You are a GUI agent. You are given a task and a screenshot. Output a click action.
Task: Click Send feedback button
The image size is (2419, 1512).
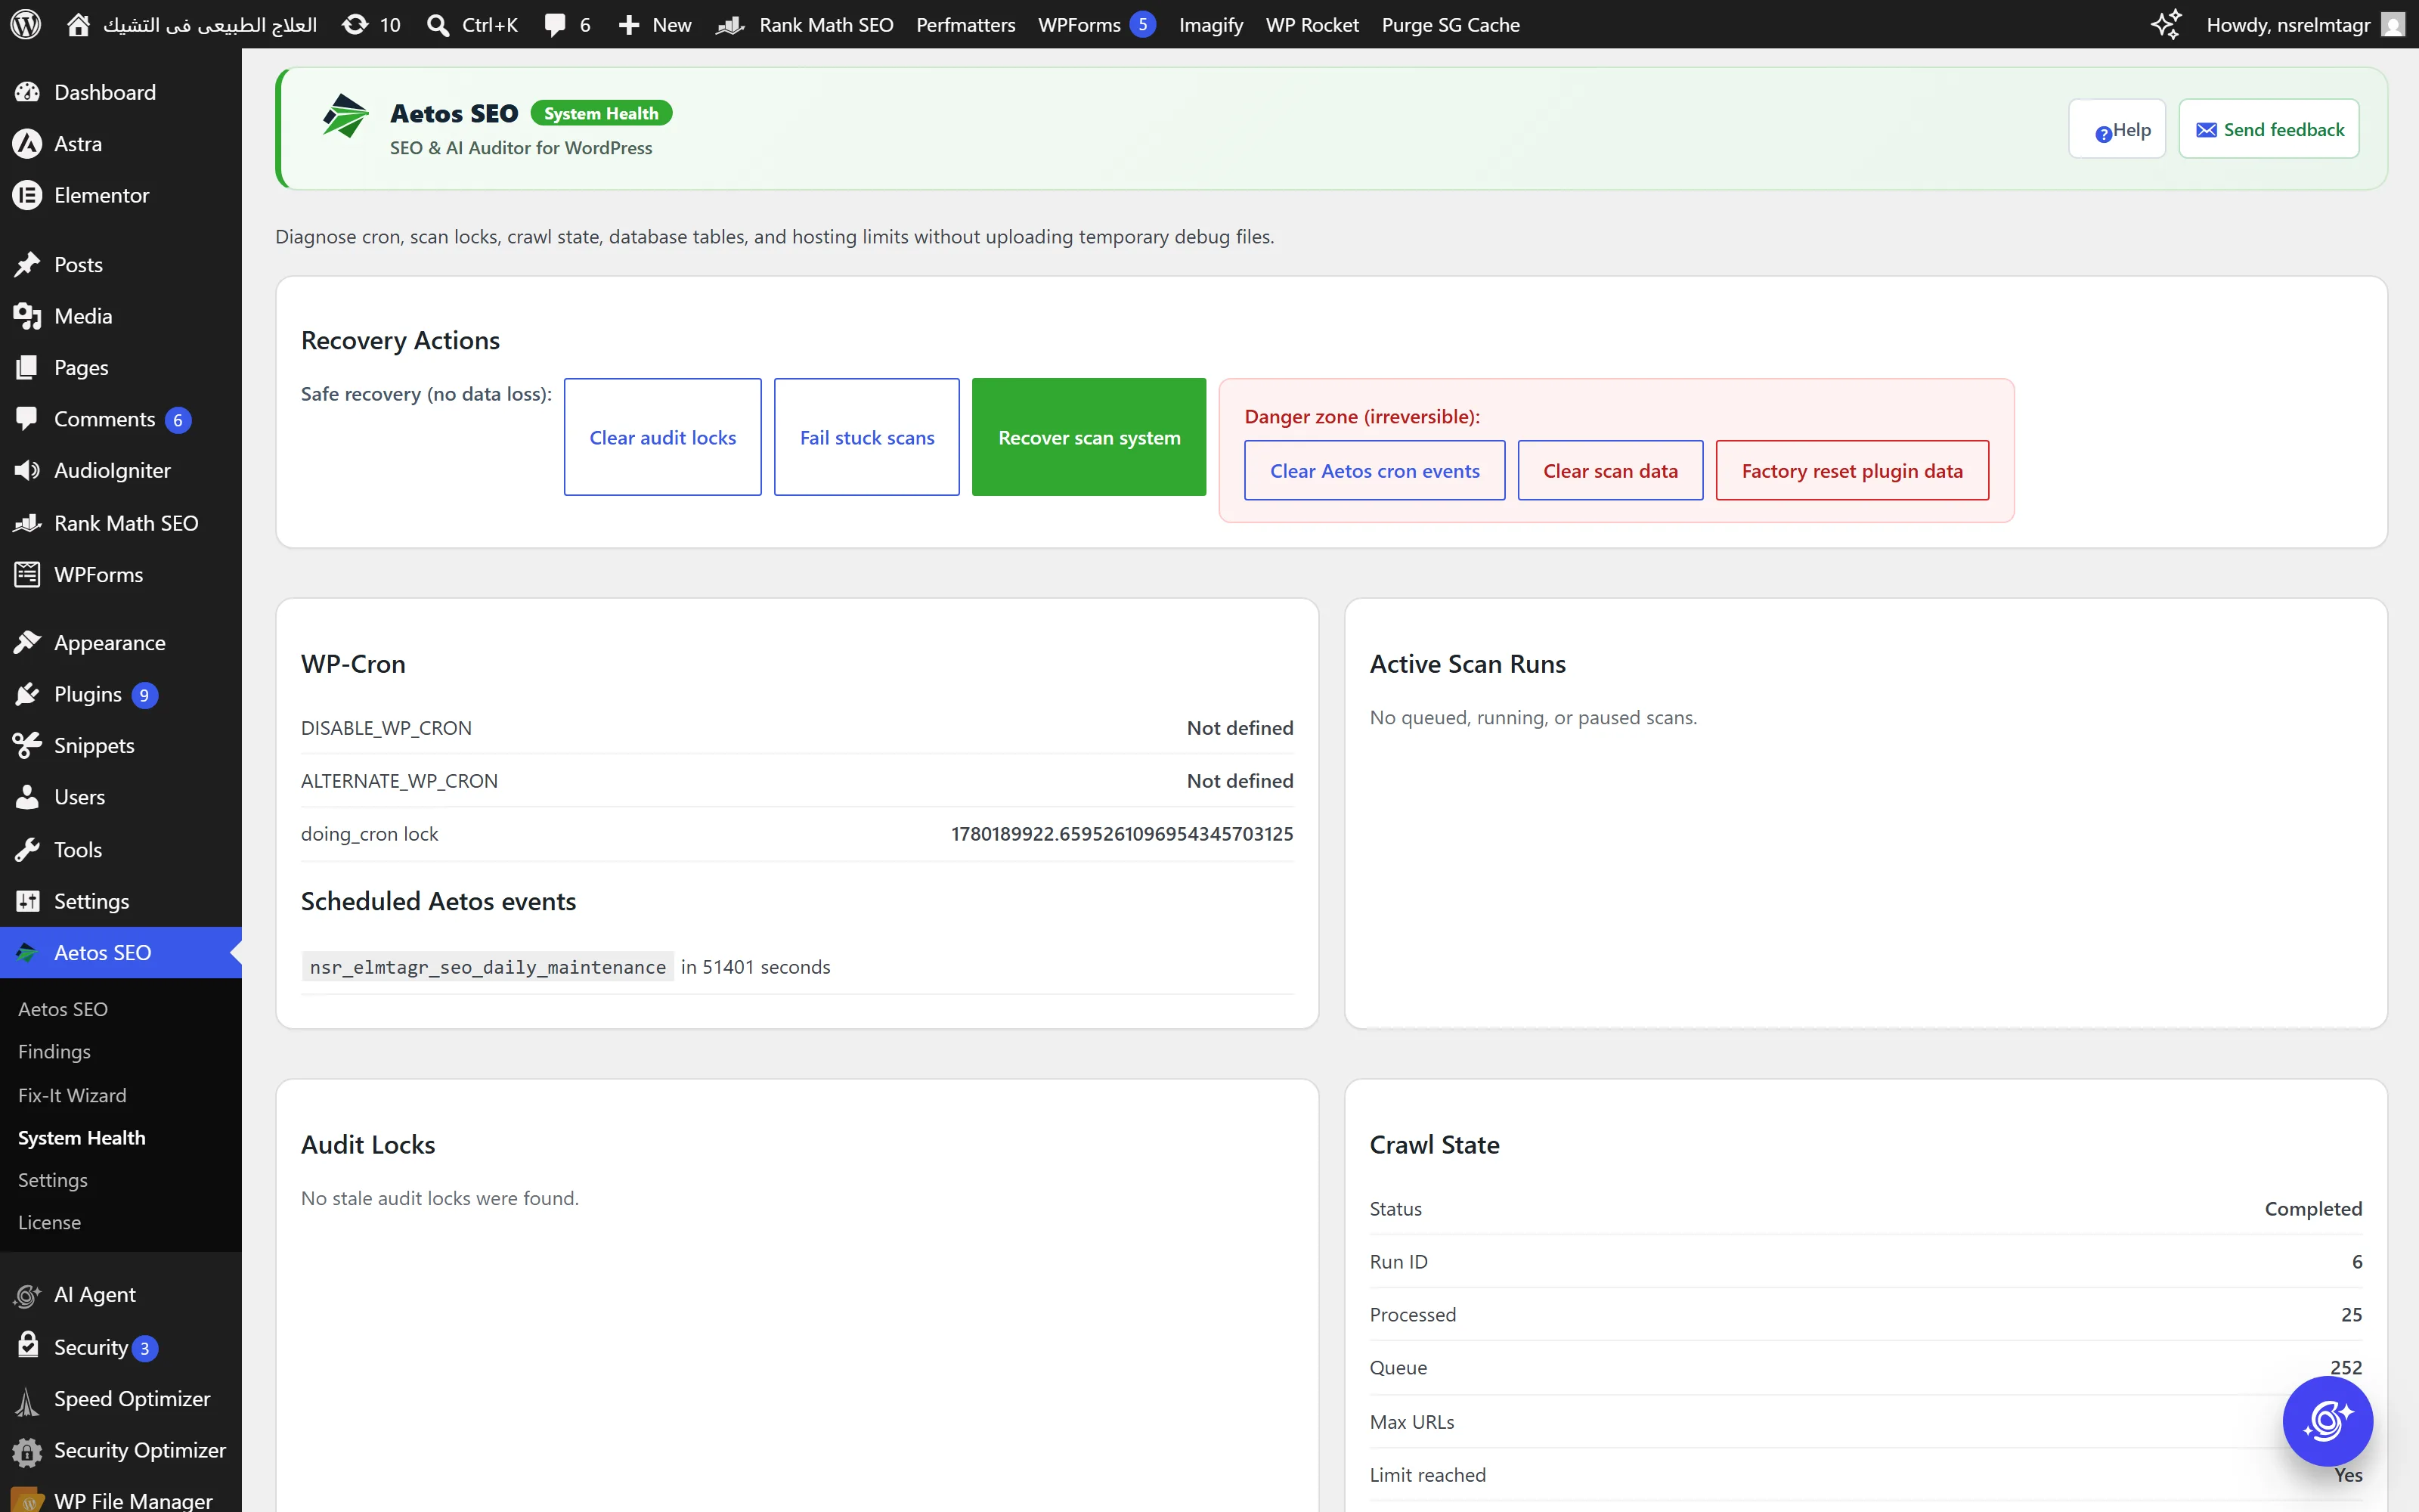[2269, 129]
